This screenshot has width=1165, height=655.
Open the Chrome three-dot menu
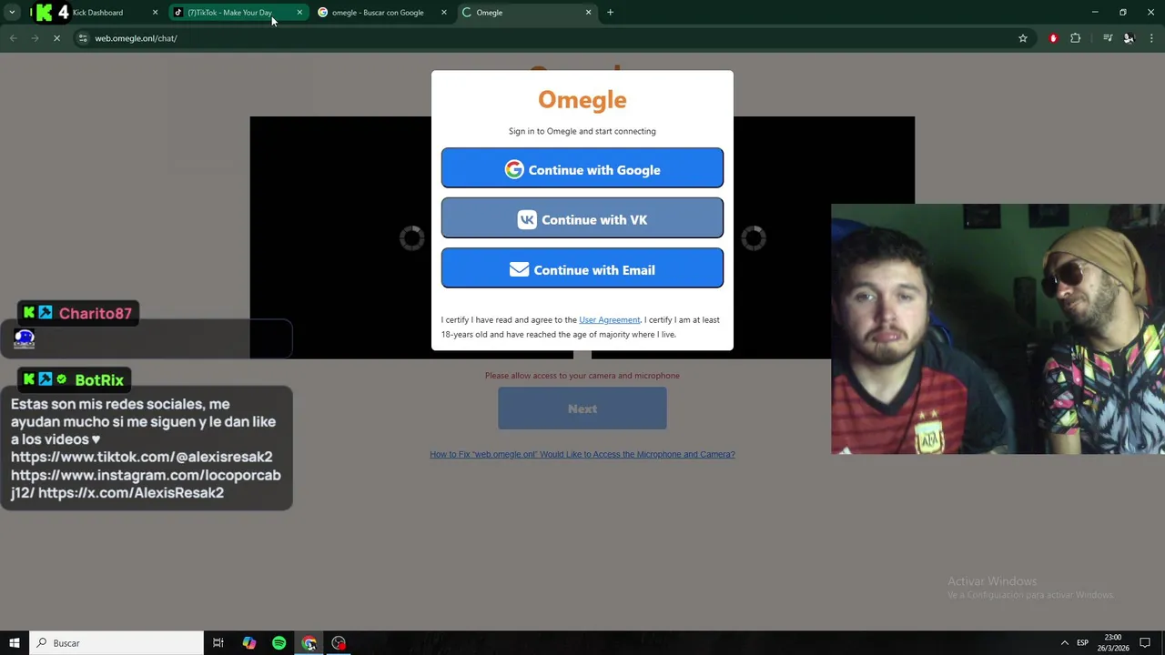(x=1151, y=38)
